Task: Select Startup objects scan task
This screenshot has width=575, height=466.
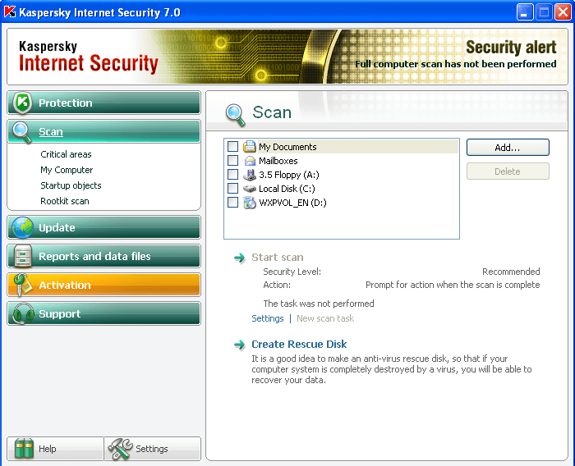Action: click(71, 185)
